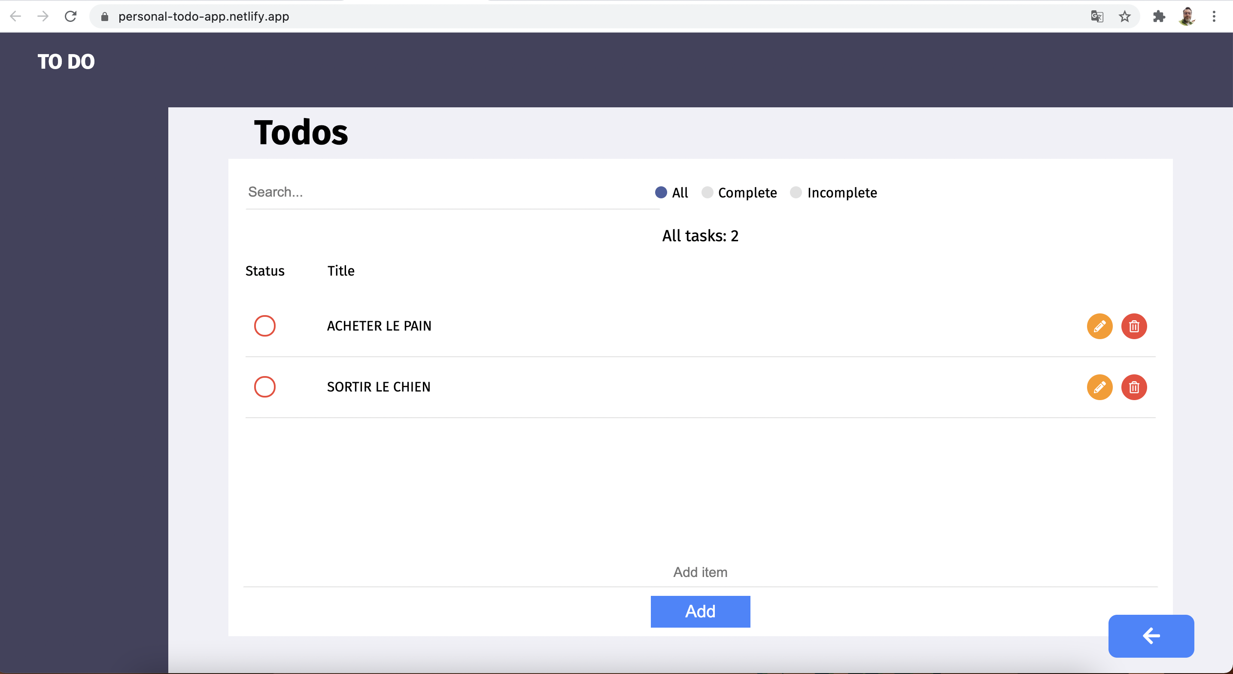
Task: Open the Chrome profile avatar
Action: click(x=1187, y=16)
